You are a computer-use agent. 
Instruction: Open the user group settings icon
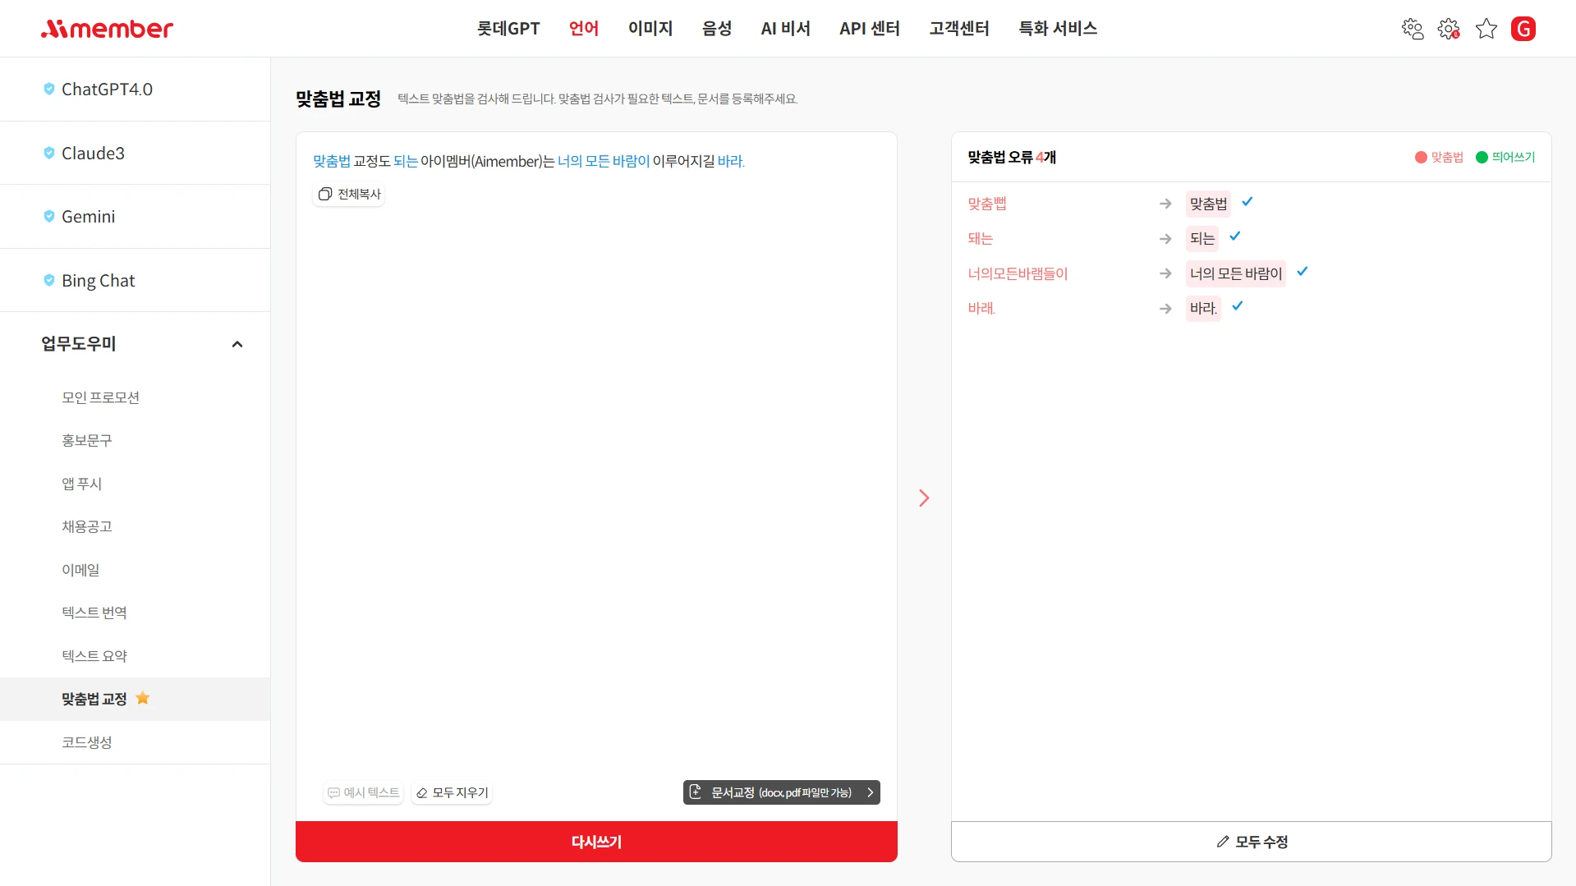tap(1412, 29)
